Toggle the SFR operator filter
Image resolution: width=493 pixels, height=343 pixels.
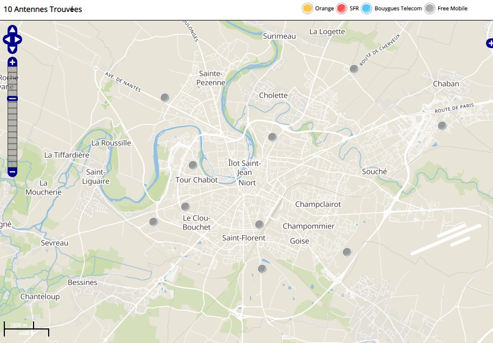pyautogui.click(x=342, y=9)
